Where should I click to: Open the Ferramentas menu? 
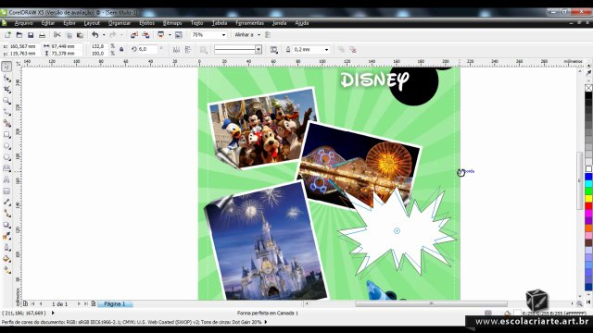249,23
